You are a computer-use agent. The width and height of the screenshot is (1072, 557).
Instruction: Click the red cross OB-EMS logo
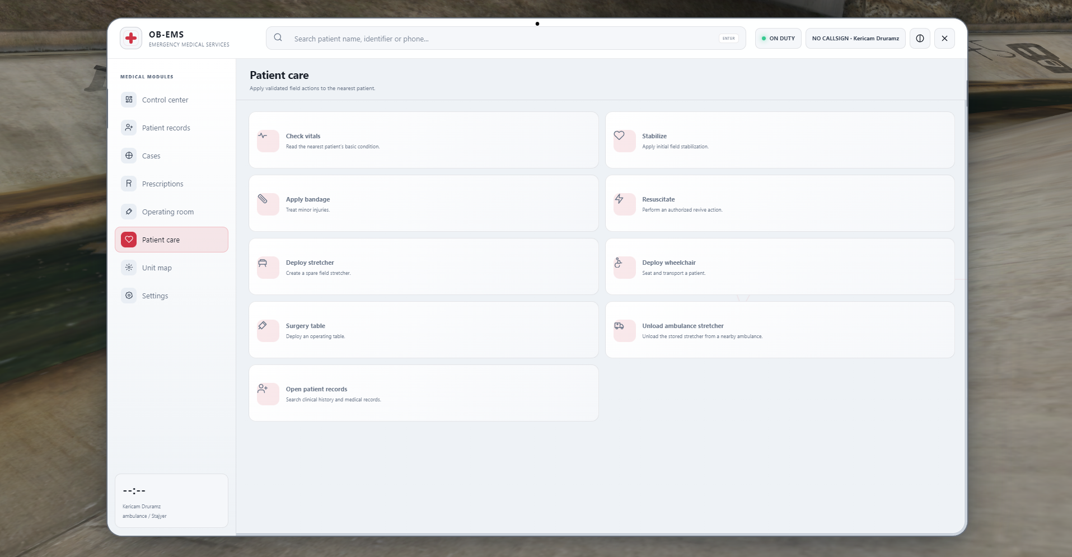(x=131, y=38)
